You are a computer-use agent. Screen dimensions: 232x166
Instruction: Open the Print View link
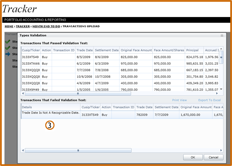(179, 100)
